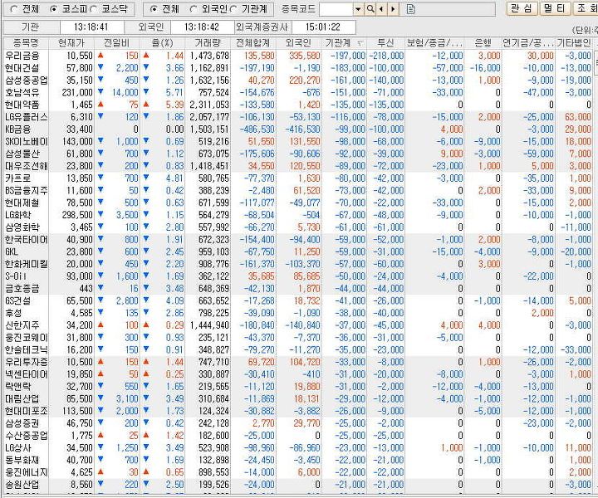Click KB금융 total -486,530 cell
Image resolution: width=598 pixels, height=498 pixels.
tap(257, 129)
